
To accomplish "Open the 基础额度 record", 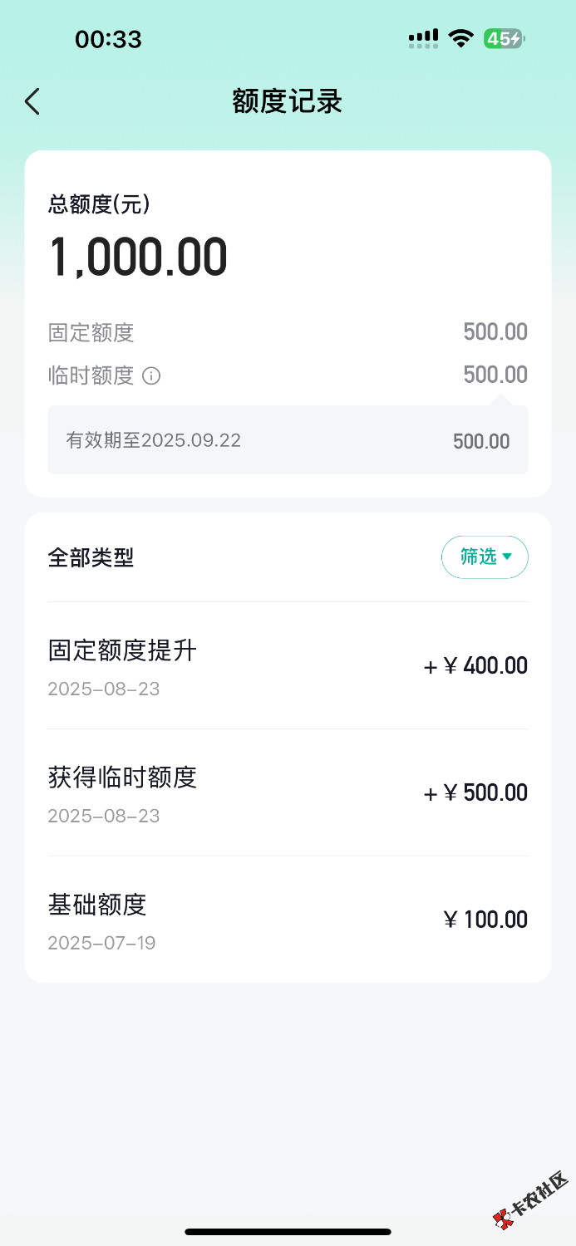I will point(288,920).
